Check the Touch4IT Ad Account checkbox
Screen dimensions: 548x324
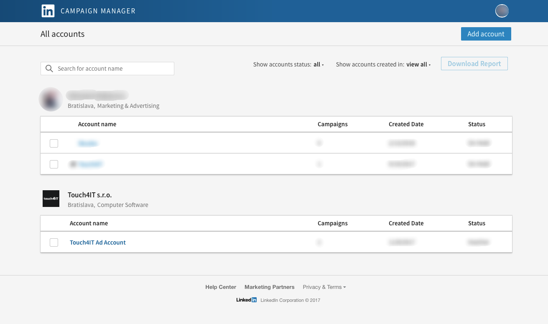(54, 242)
